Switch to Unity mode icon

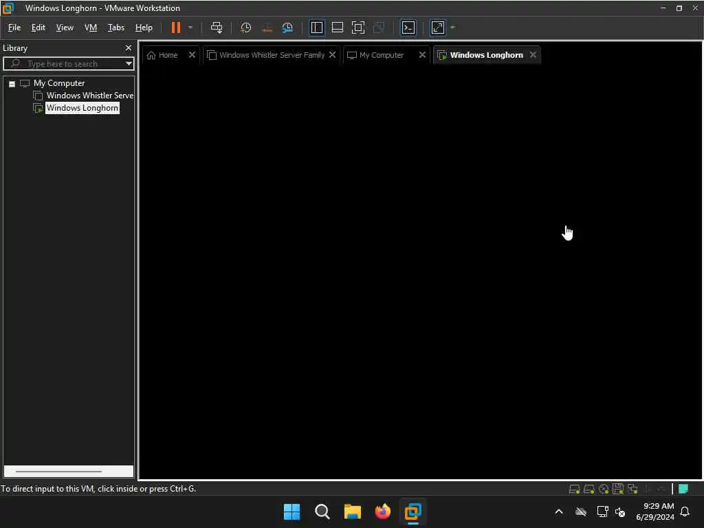pyautogui.click(x=379, y=27)
